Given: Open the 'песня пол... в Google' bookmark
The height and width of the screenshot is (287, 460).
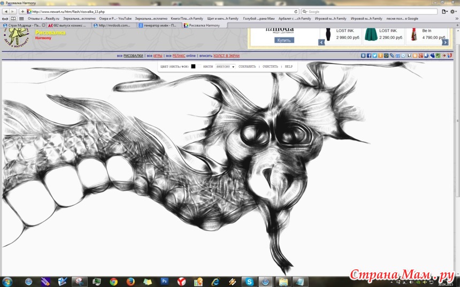Looking at the screenshot, I should [x=402, y=19].
